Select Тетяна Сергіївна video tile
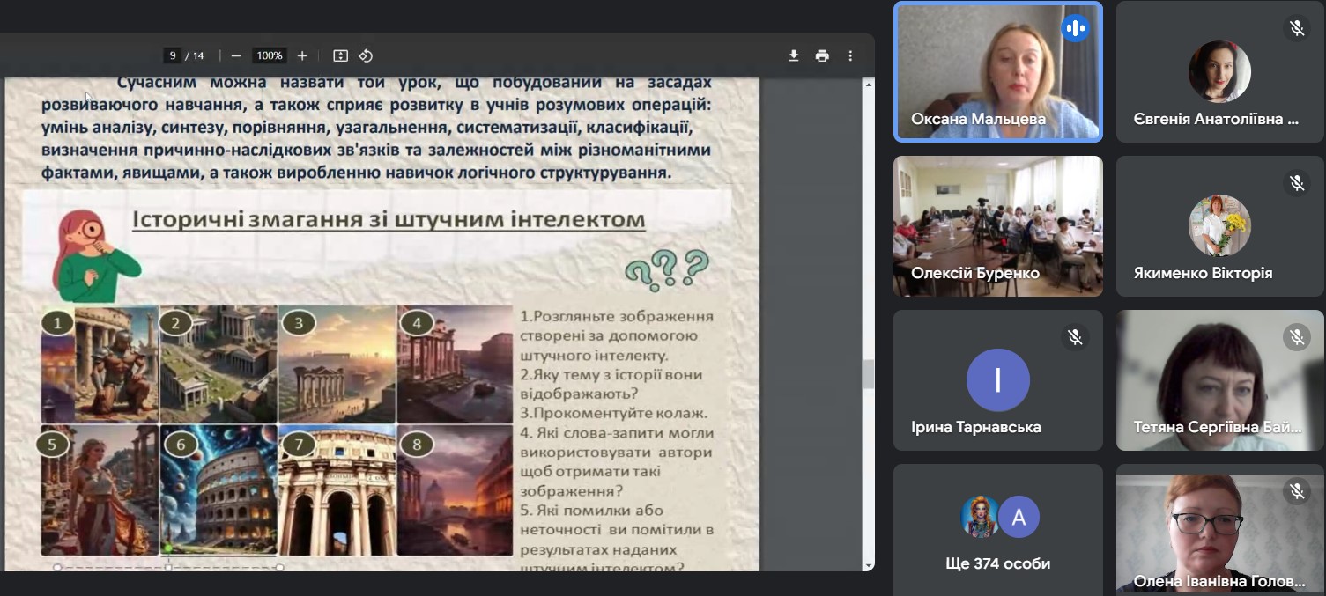The width and height of the screenshot is (1326, 596). [x=1220, y=380]
